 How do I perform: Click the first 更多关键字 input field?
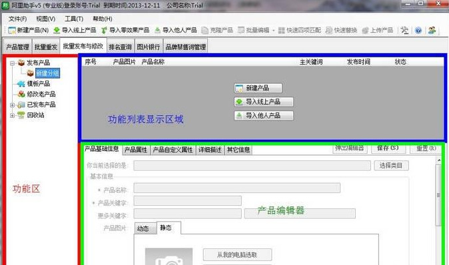pyautogui.click(x=188, y=214)
